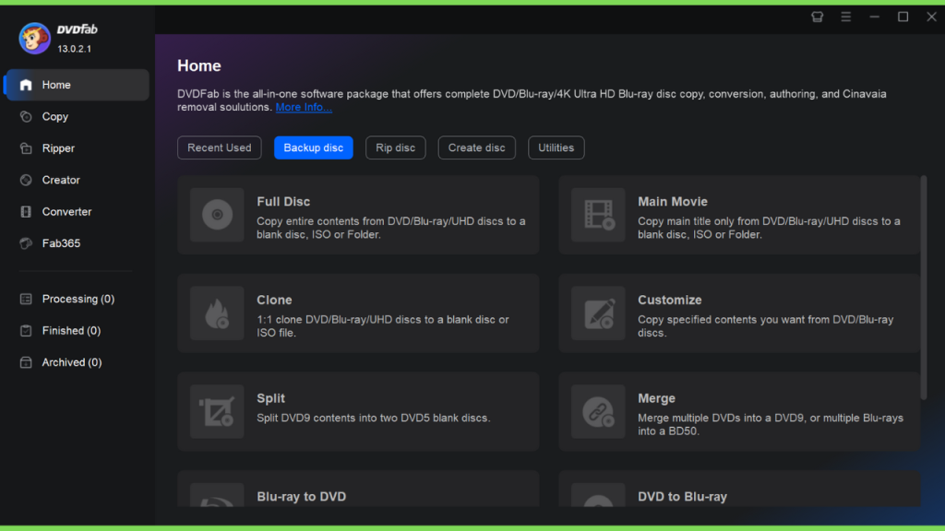
Task: Show the Processing (0) list
Action: (78, 299)
